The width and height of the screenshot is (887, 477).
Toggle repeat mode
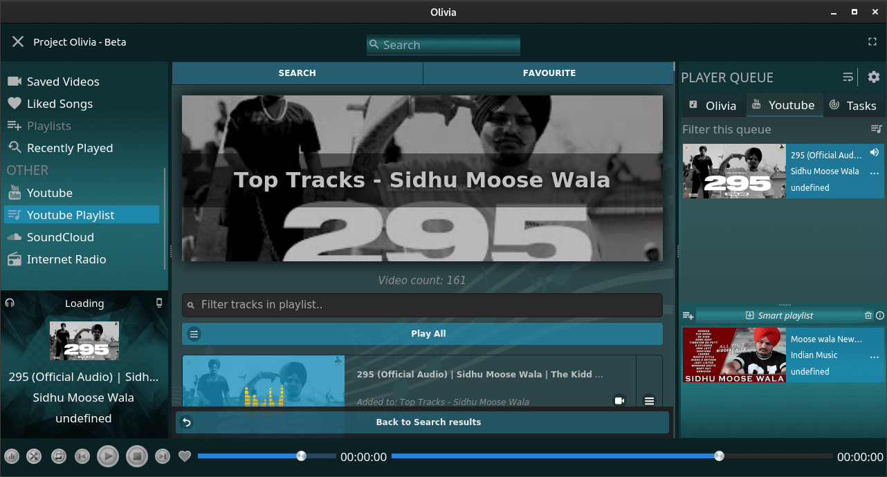(x=59, y=456)
